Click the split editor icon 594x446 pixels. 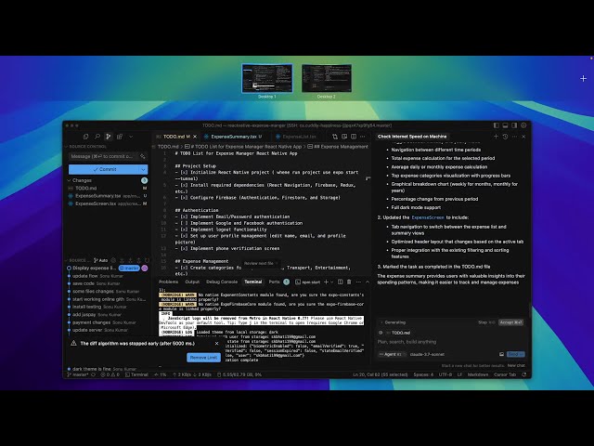[354, 137]
